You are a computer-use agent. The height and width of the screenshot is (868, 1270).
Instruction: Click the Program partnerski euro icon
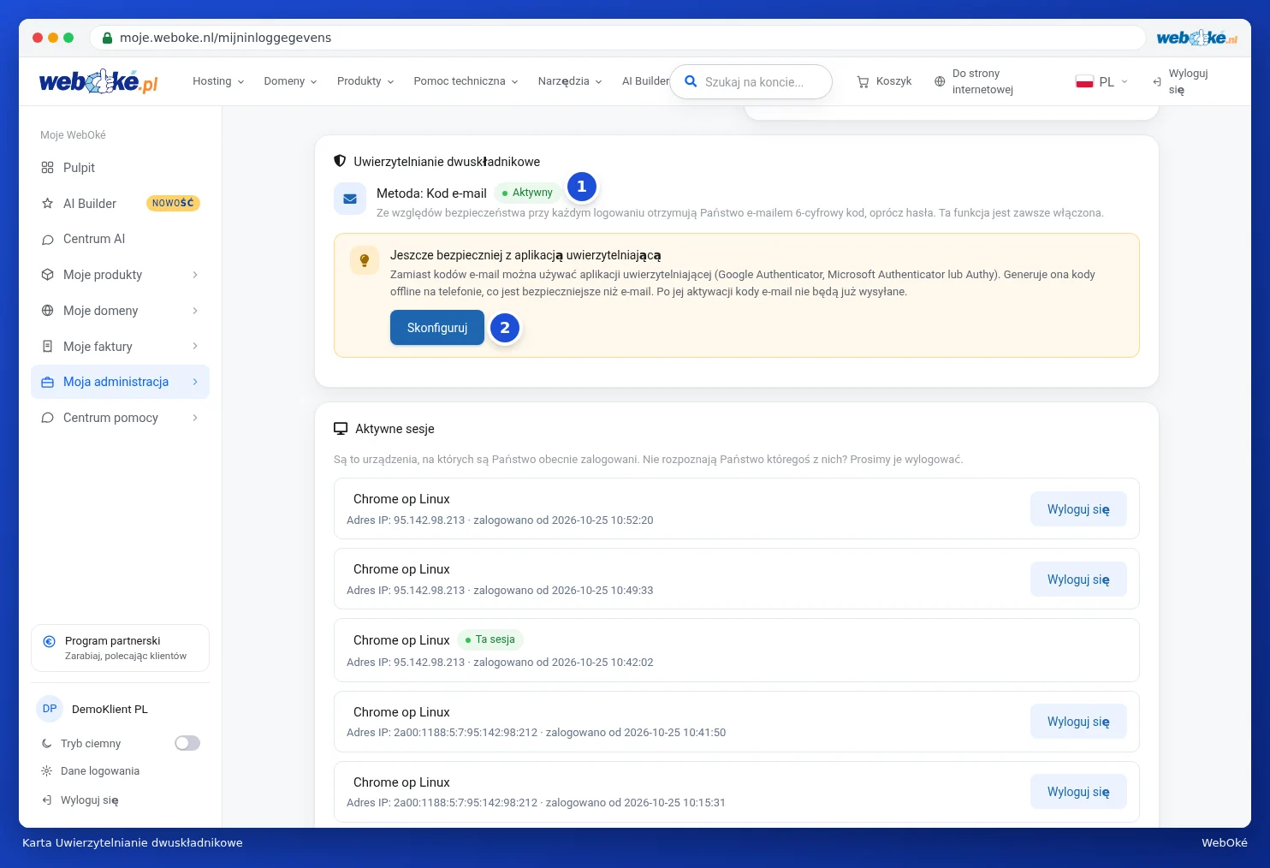[49, 641]
